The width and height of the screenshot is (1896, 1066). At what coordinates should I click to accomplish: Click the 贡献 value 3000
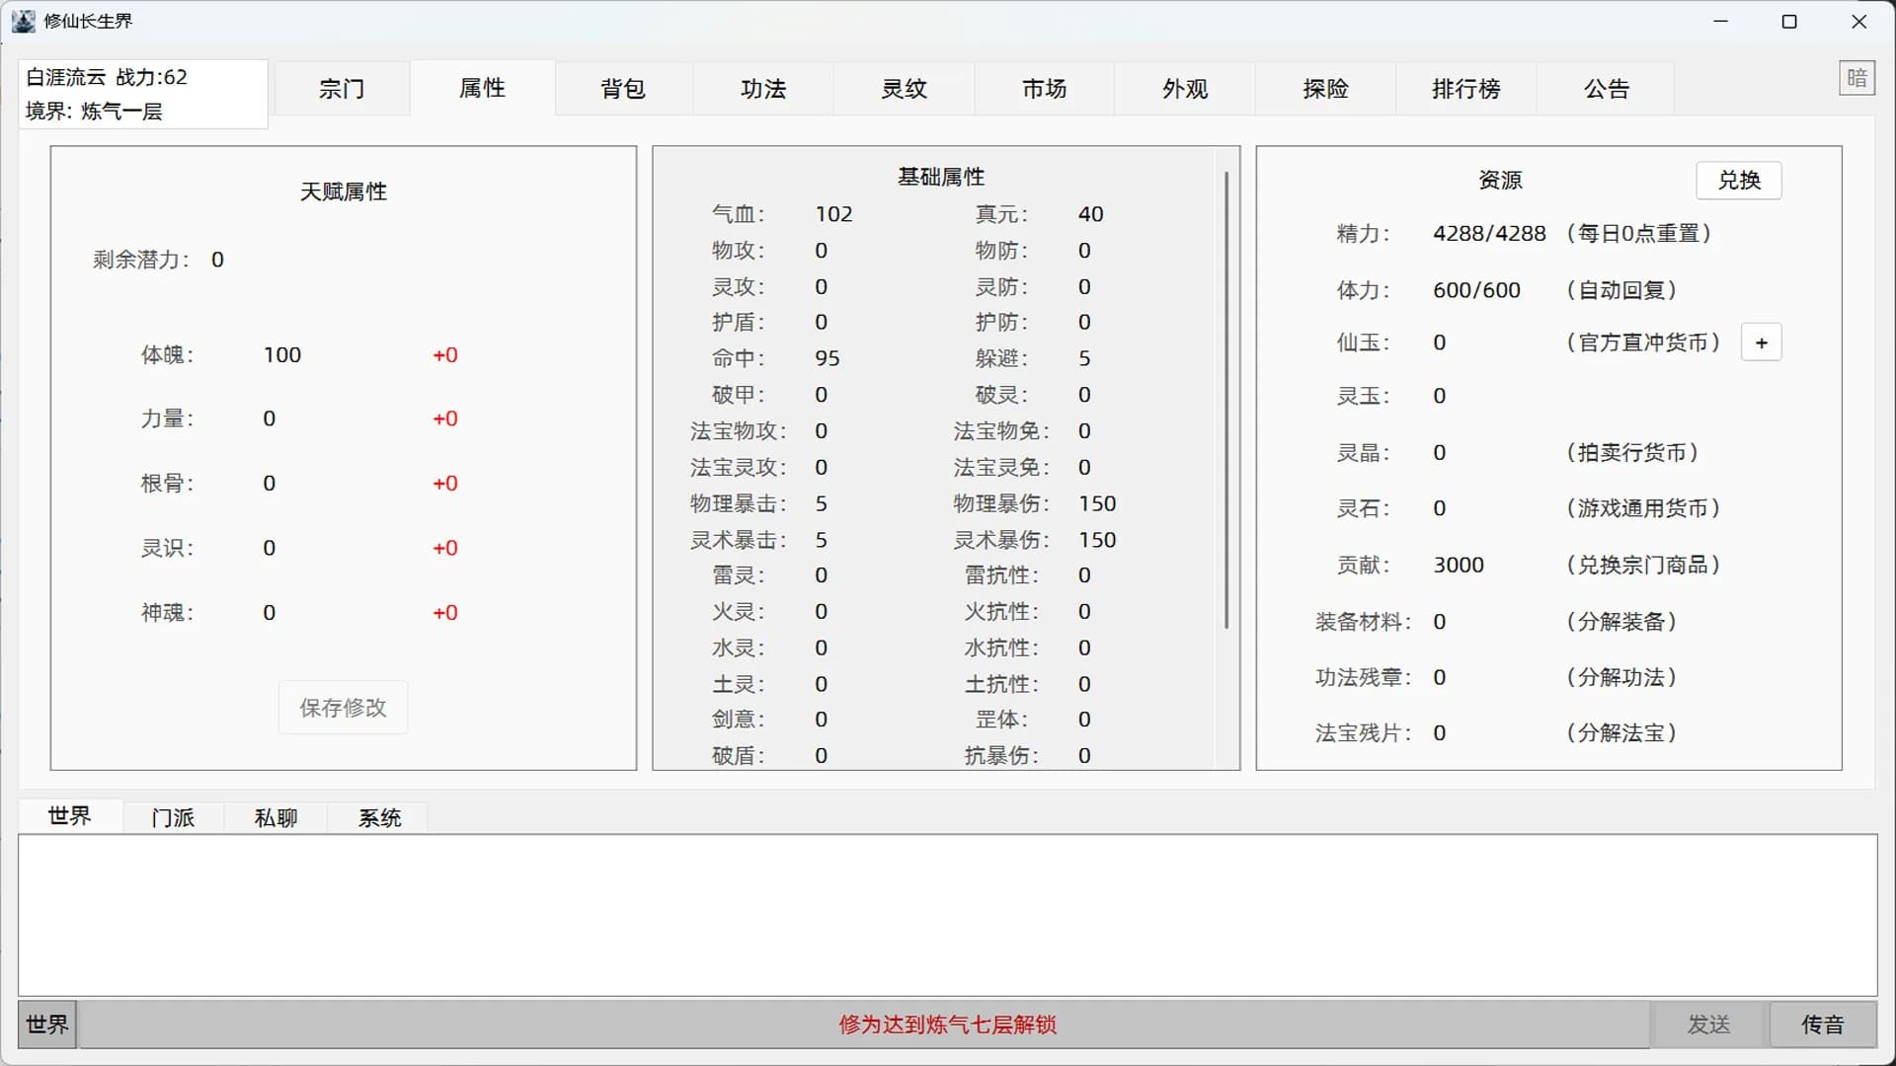click(x=1459, y=565)
